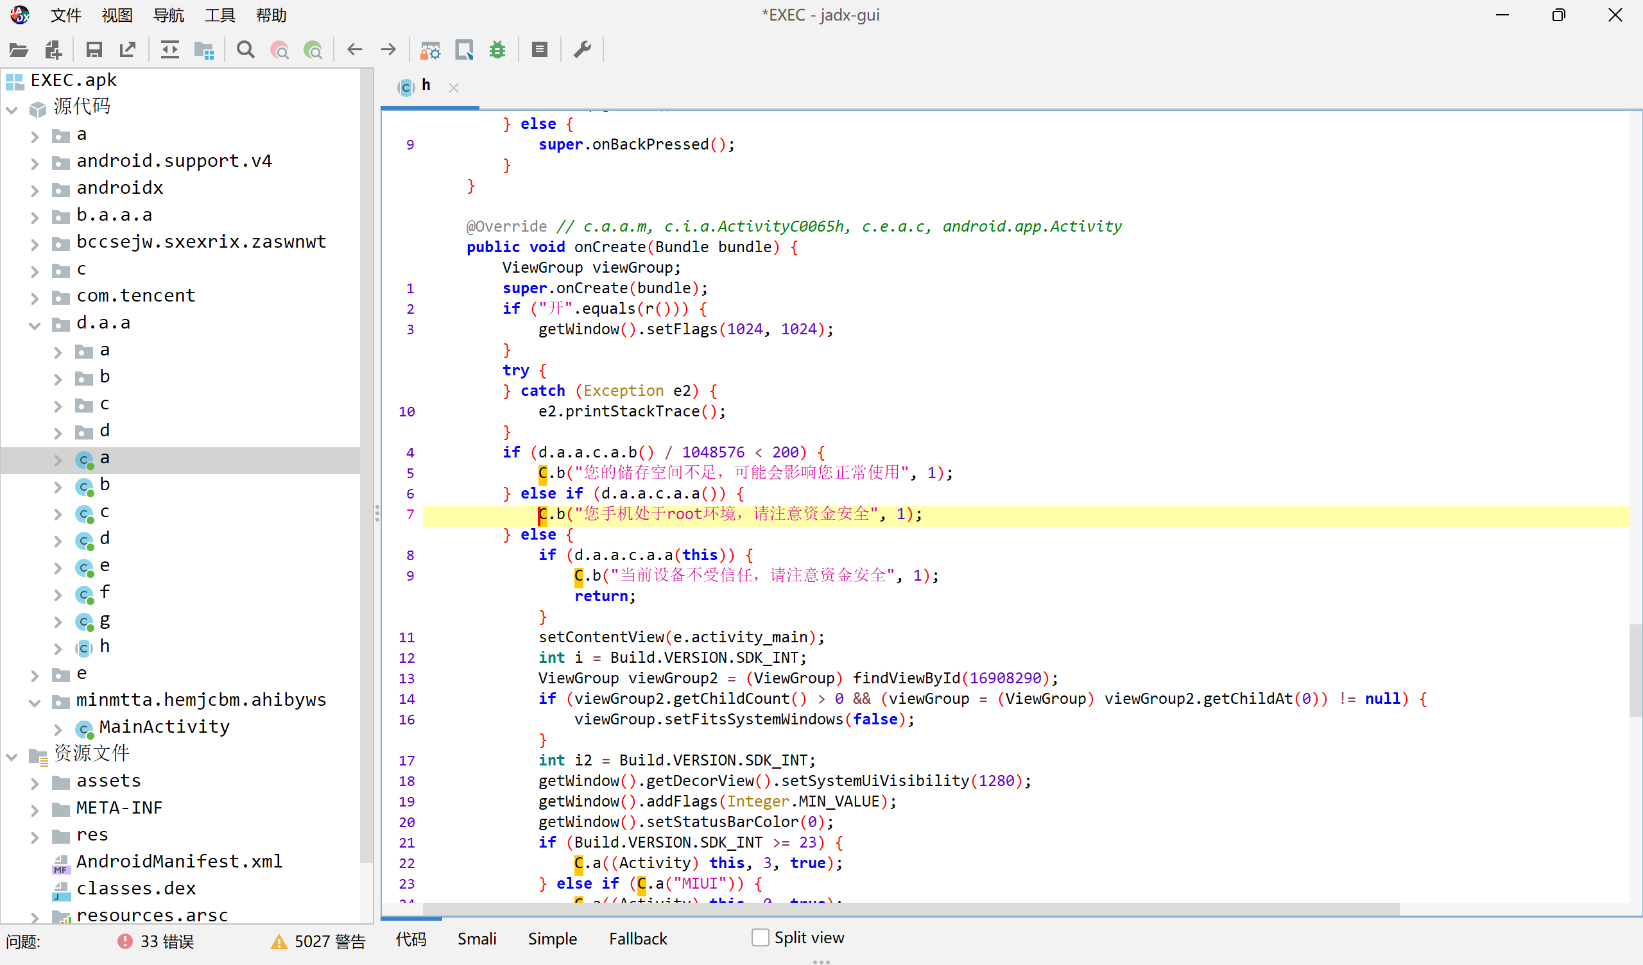Select AndroidManifest.xml file
Screen dimensions: 1643x965
pyautogui.click(x=179, y=861)
